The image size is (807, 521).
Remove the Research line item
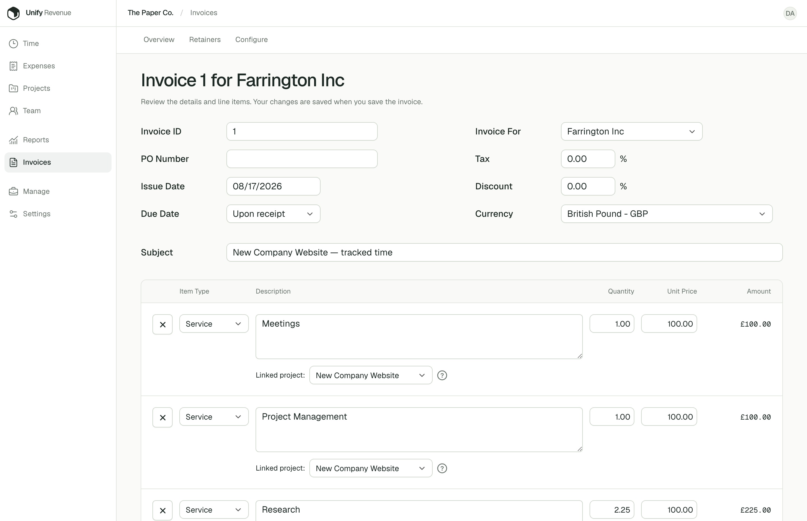(163, 511)
